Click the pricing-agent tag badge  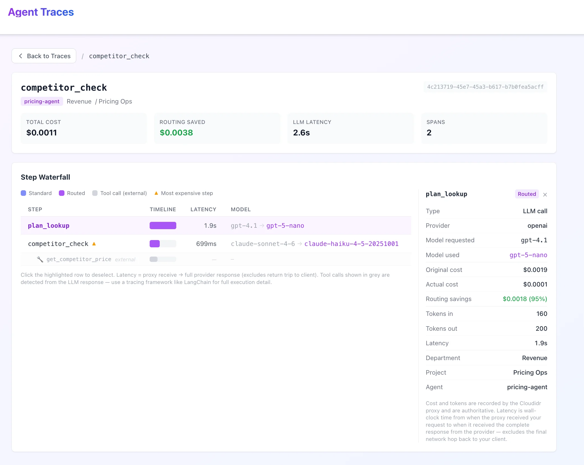click(42, 101)
